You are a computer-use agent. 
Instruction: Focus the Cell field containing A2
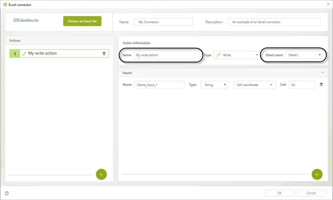(302, 85)
